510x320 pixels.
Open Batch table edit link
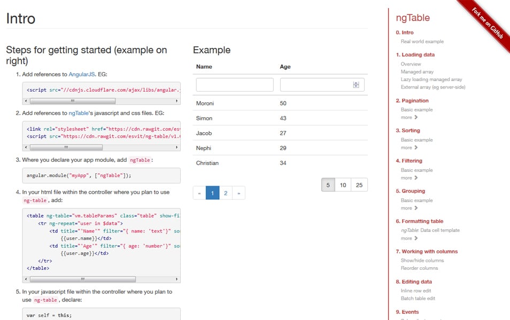point(418,298)
